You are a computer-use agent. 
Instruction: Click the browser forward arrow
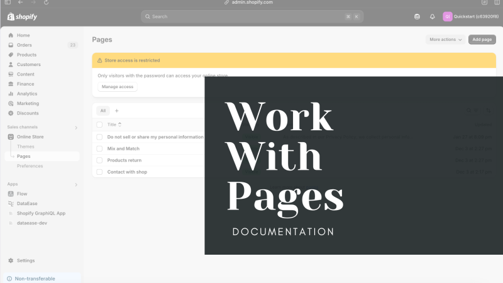point(33,3)
